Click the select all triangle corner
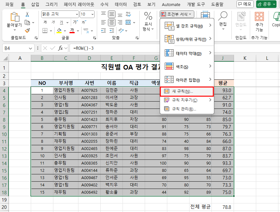280x212 pixels. coord(5,58)
